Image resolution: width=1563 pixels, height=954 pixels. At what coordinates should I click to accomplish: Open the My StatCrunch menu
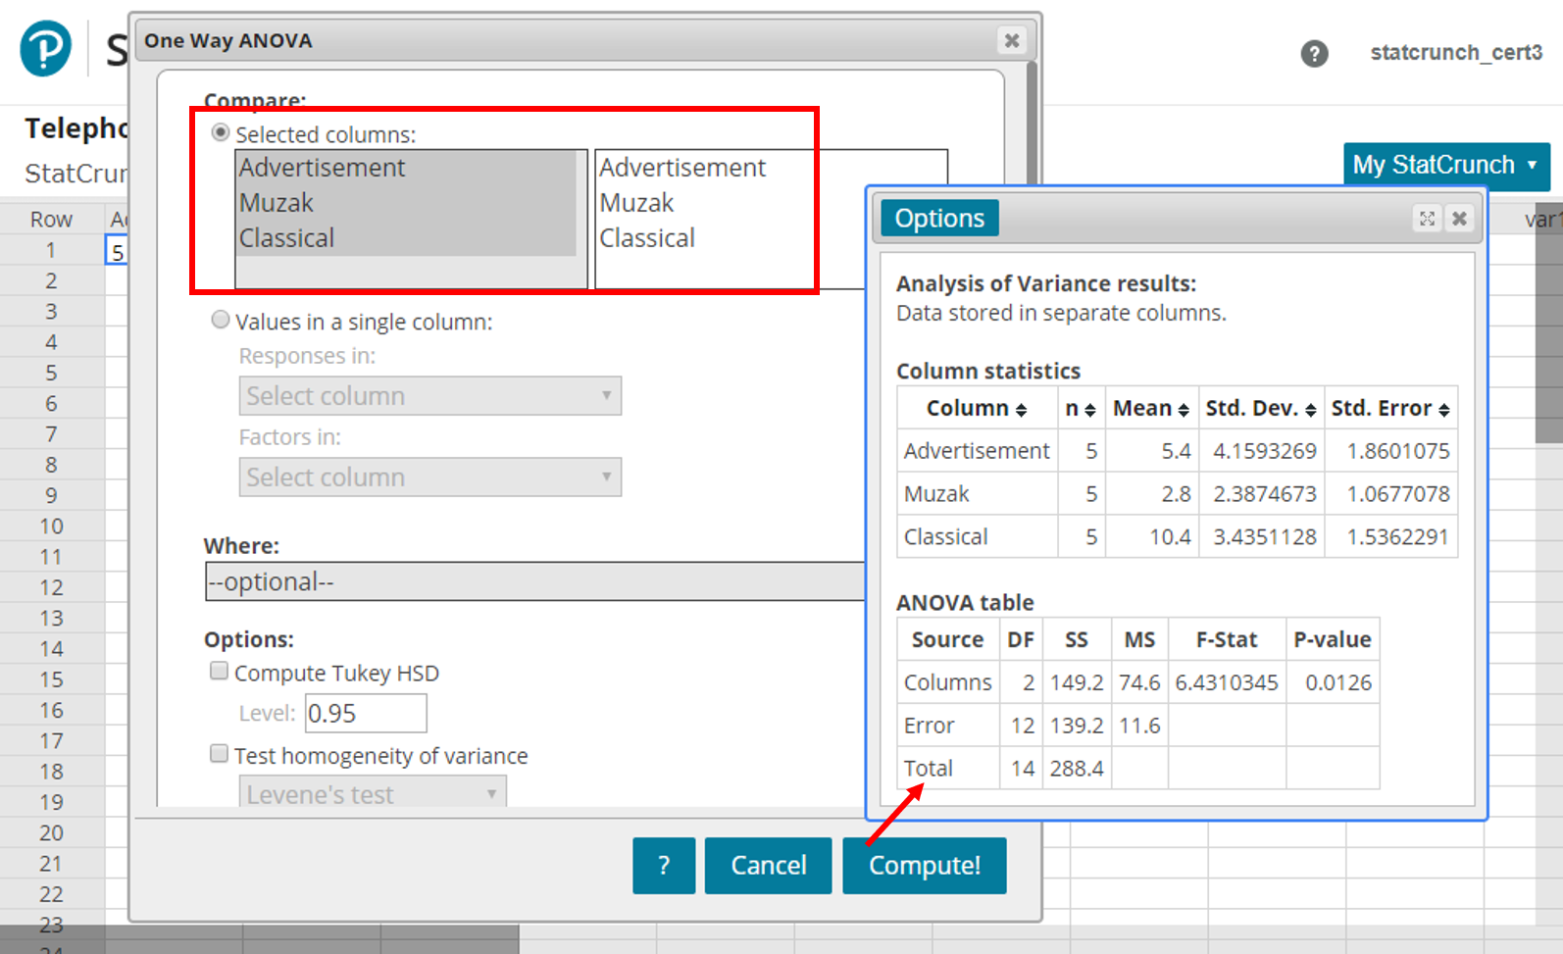[1445, 165]
